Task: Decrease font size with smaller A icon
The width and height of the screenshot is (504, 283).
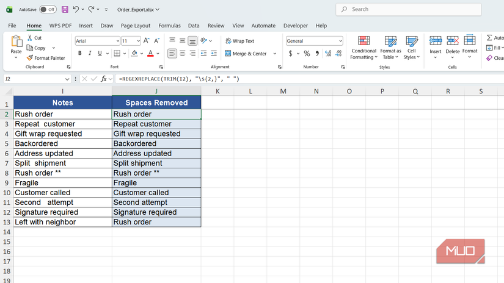Action: [156, 41]
